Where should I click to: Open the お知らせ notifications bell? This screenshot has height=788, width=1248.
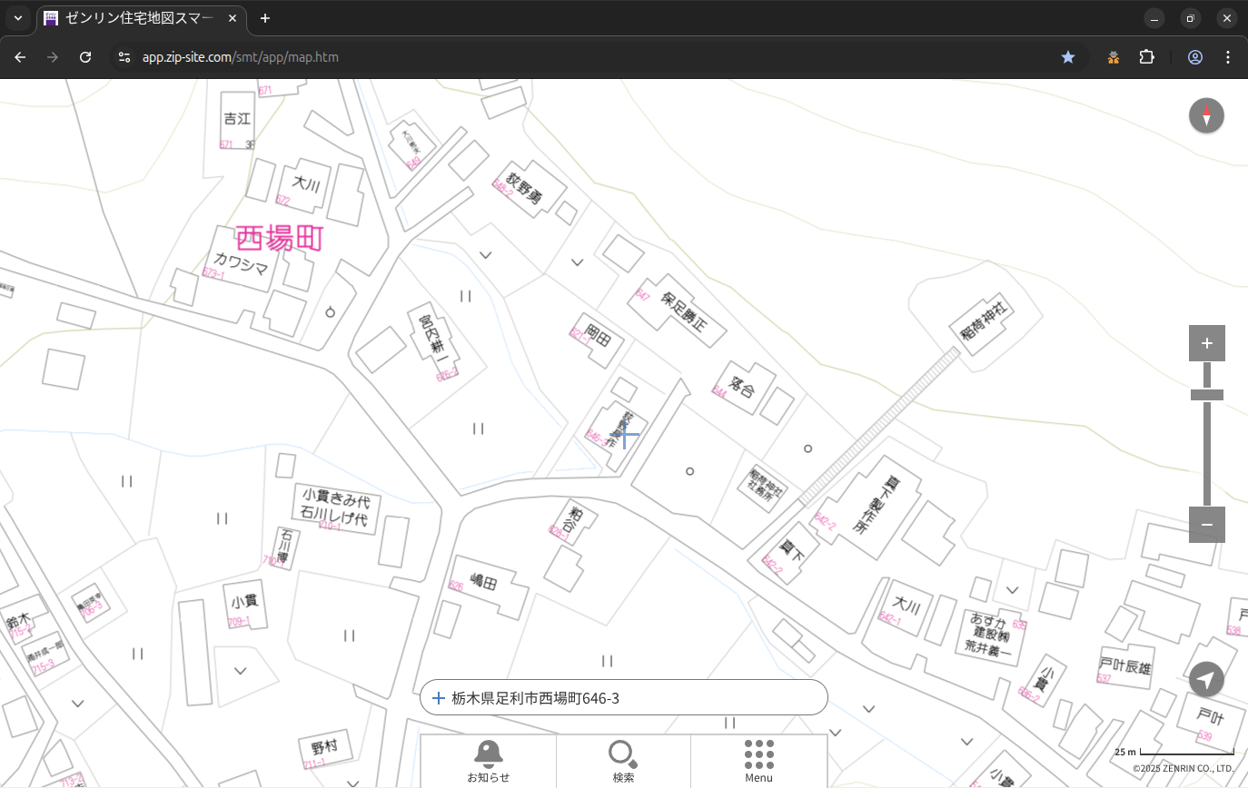tap(488, 761)
